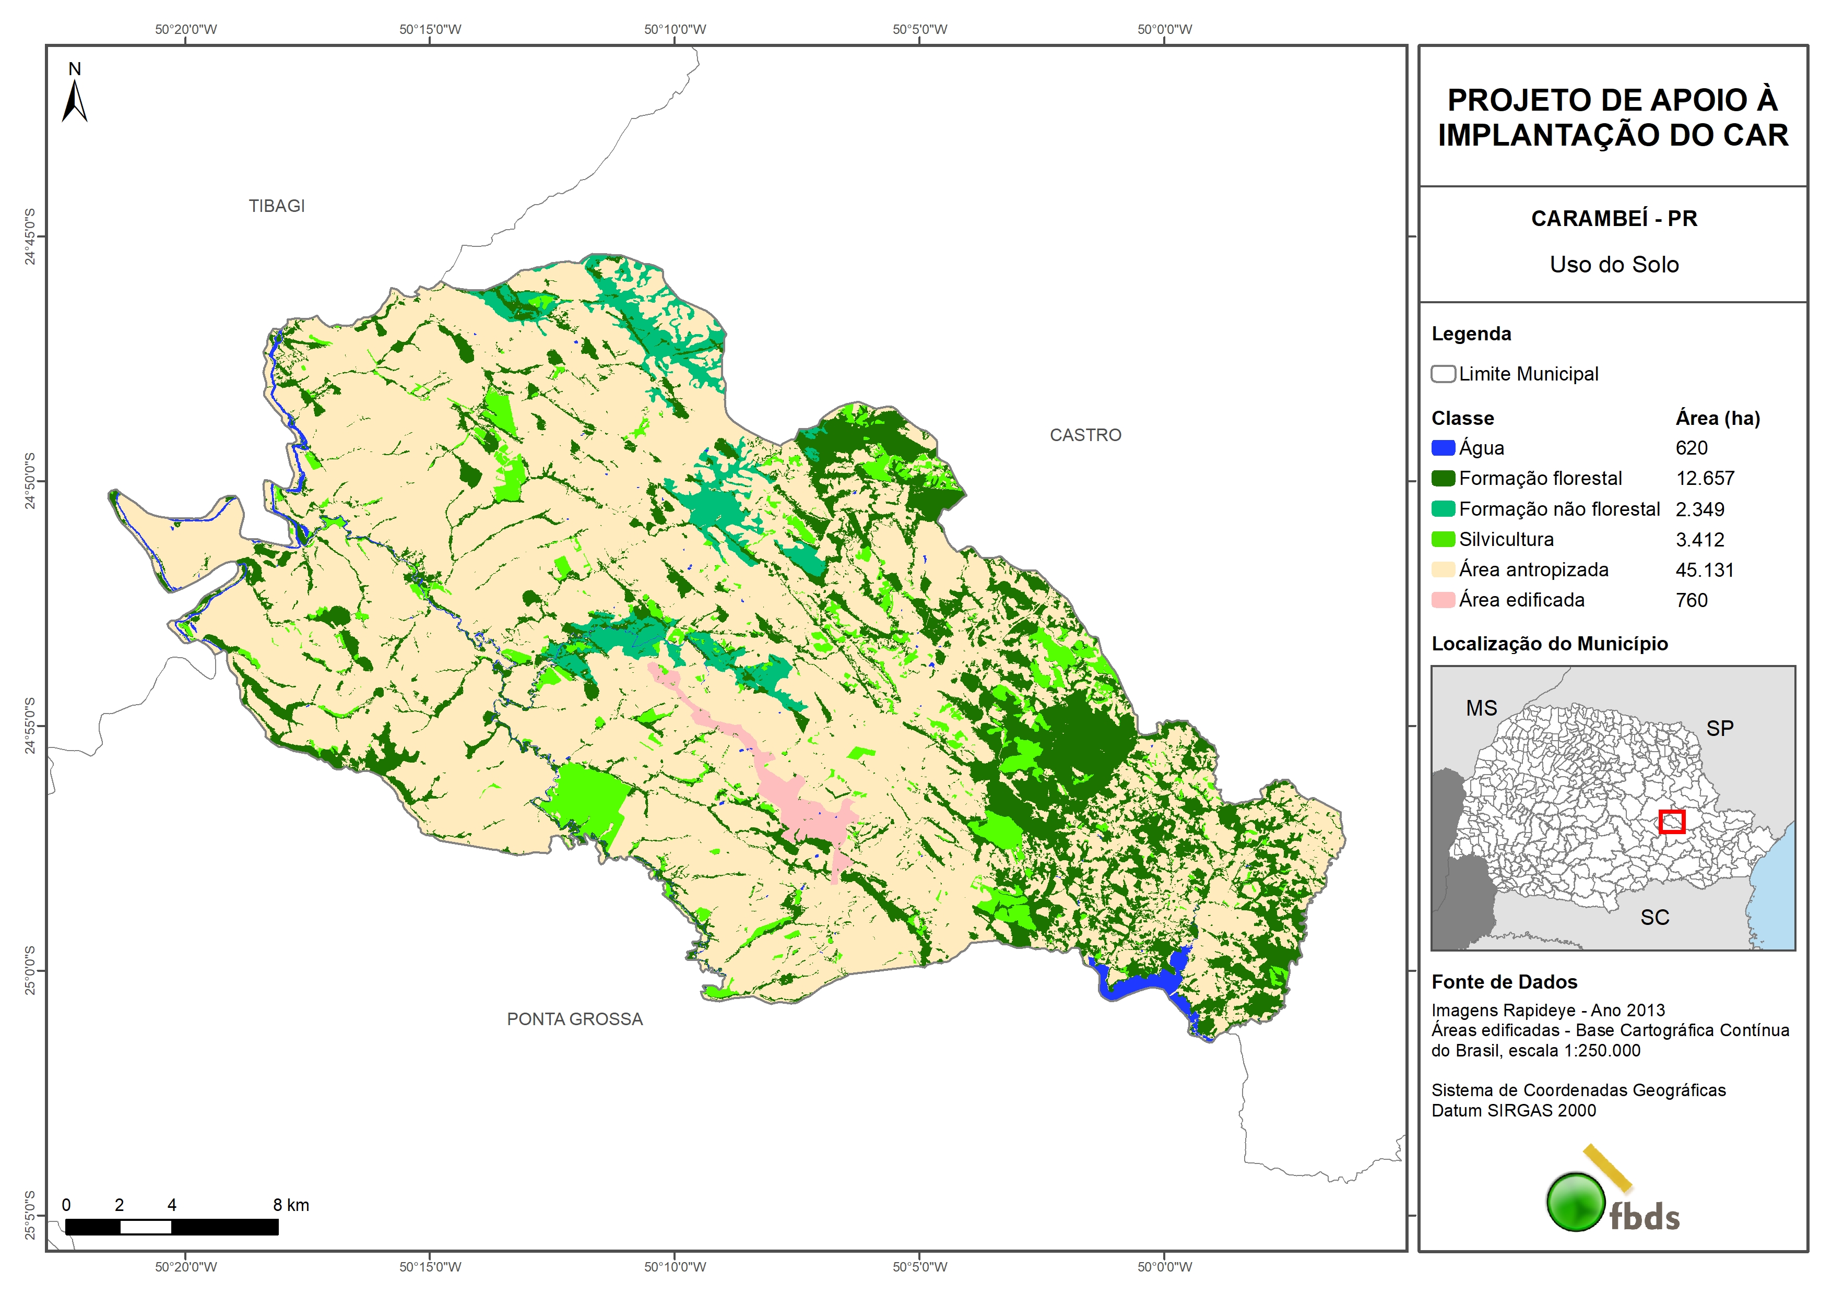Image resolution: width=1832 pixels, height=1295 pixels.
Task: Click the TIBAGI municipality label
Action: click(x=277, y=206)
